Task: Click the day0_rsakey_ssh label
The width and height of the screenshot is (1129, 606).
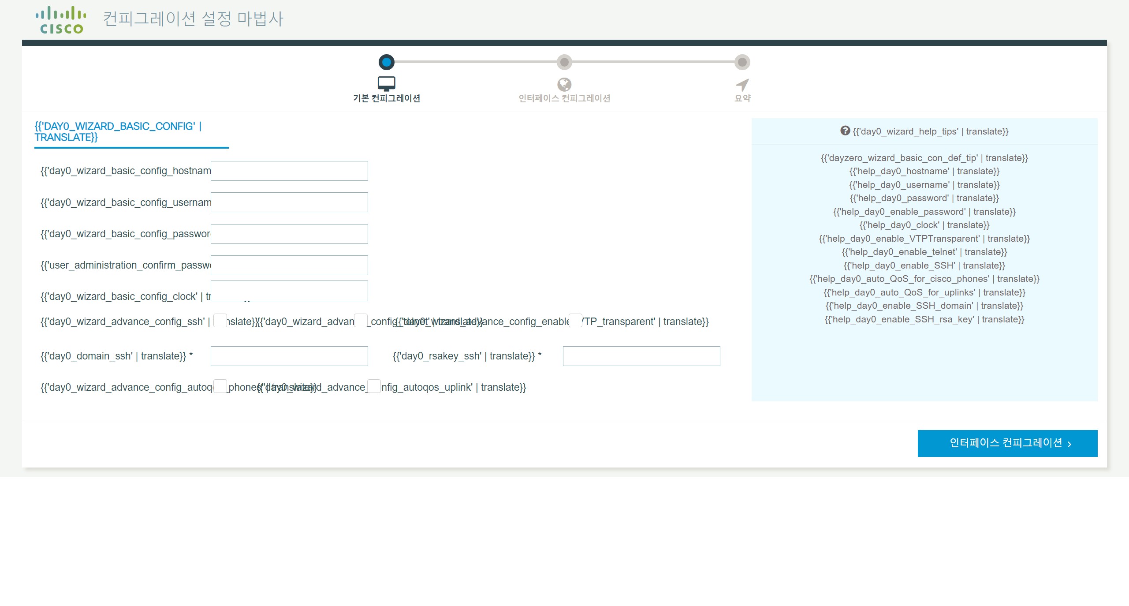Action: [x=467, y=356]
